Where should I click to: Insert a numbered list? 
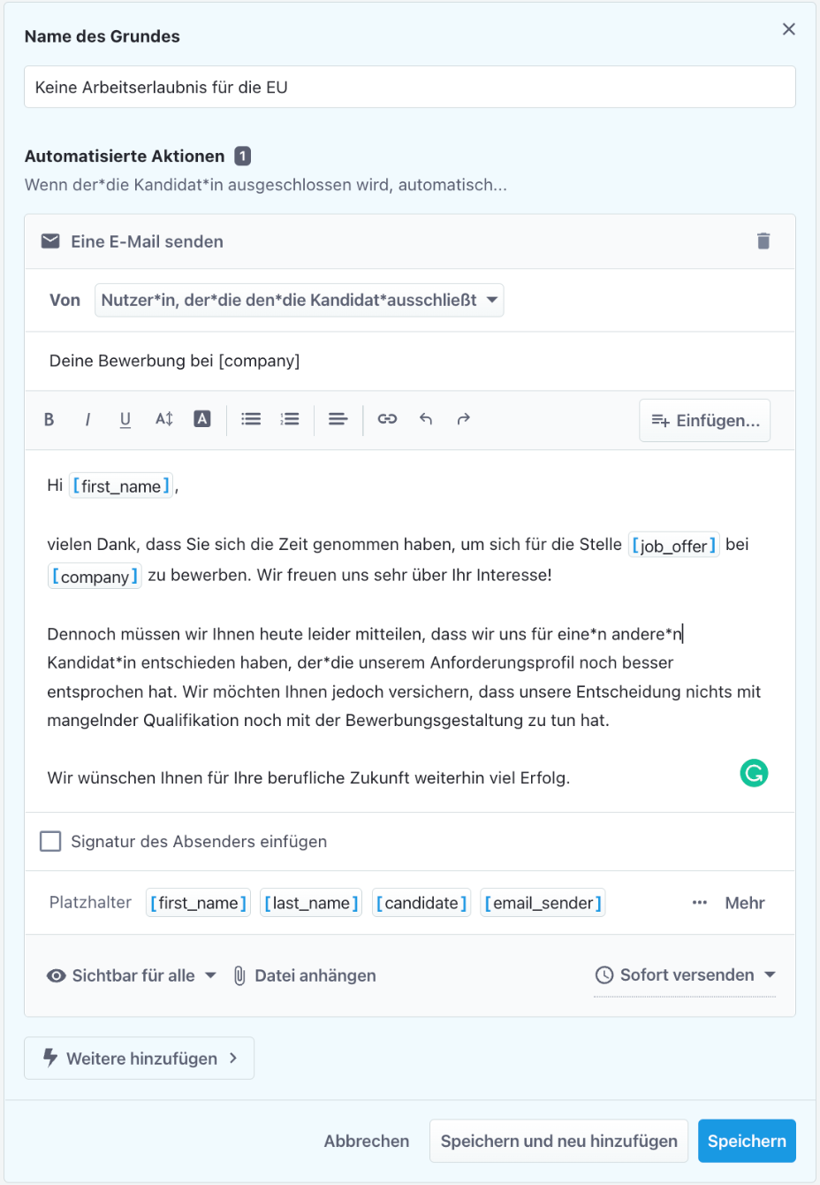pos(290,419)
